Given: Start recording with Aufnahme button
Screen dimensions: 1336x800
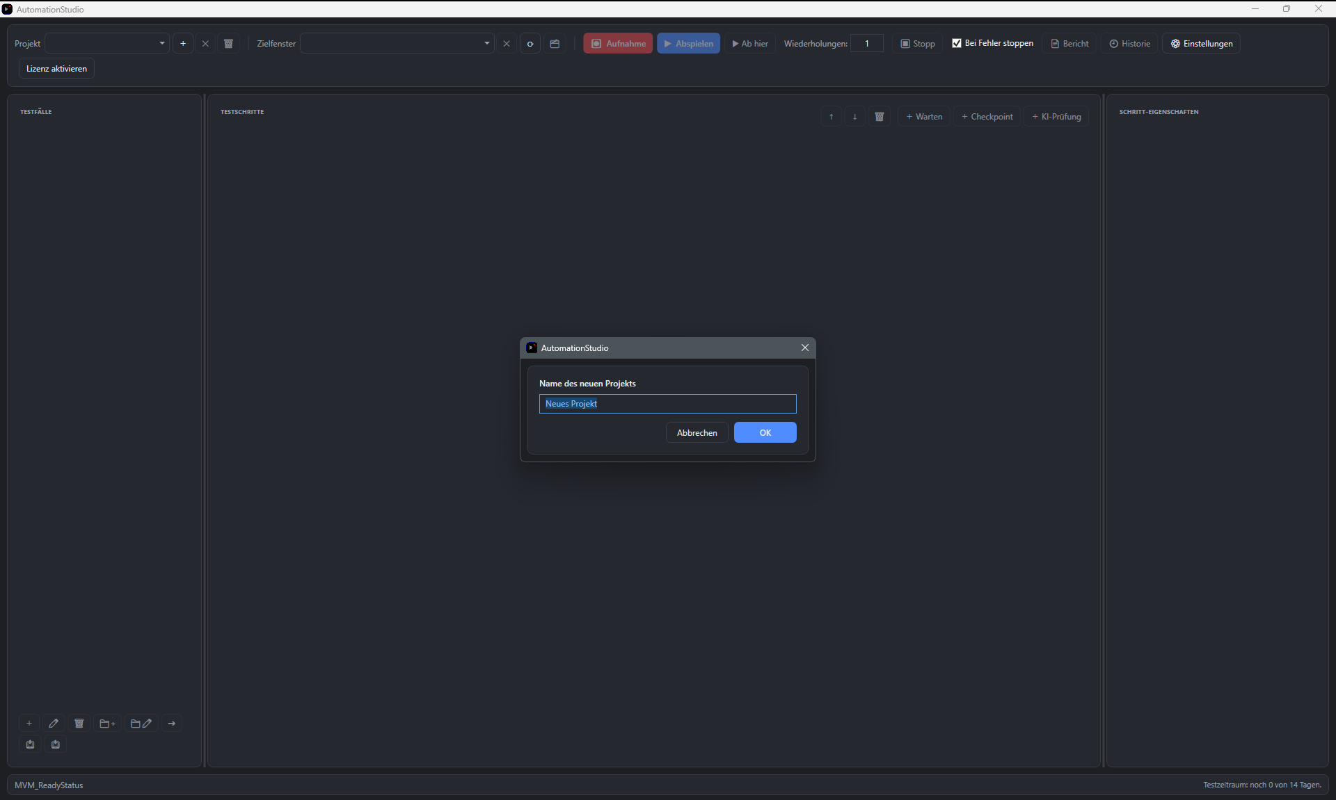Looking at the screenshot, I should tap(618, 43).
